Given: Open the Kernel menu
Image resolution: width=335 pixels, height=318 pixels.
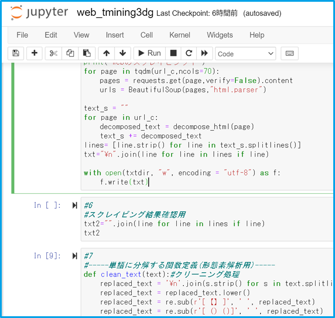Looking at the screenshot, I should point(180,35).
